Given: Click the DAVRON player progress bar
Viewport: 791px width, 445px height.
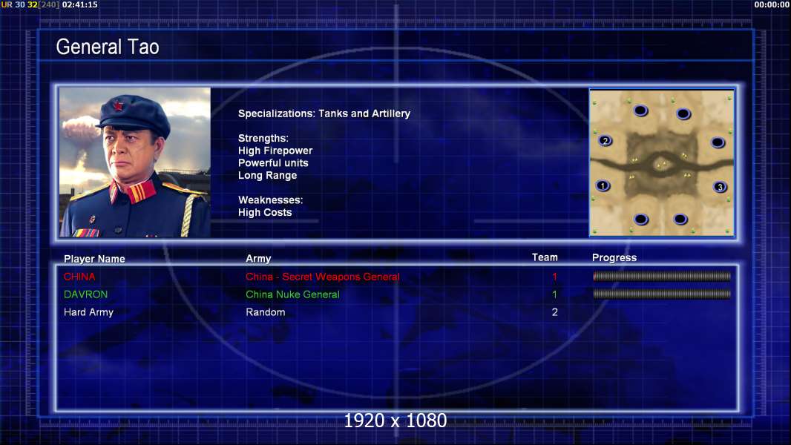Looking at the screenshot, I should (662, 294).
